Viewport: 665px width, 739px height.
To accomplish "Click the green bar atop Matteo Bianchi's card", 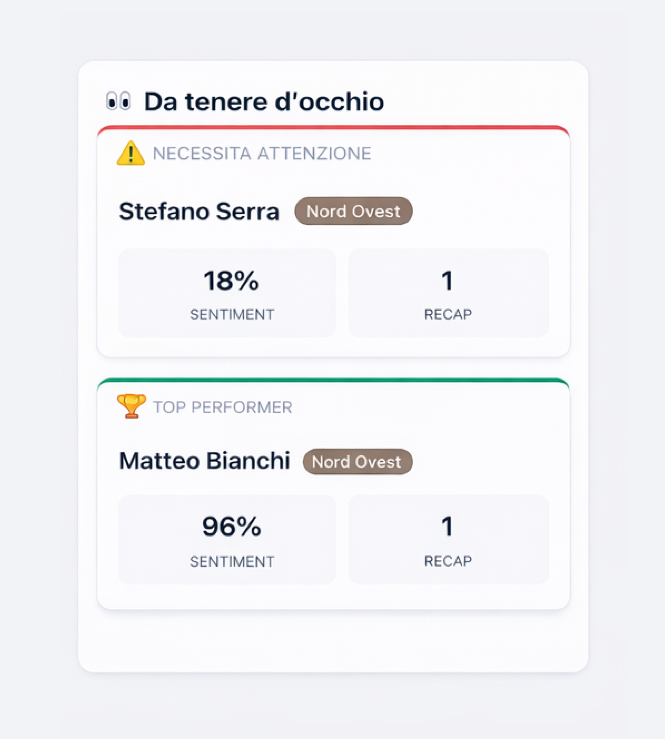I will click(333, 380).
